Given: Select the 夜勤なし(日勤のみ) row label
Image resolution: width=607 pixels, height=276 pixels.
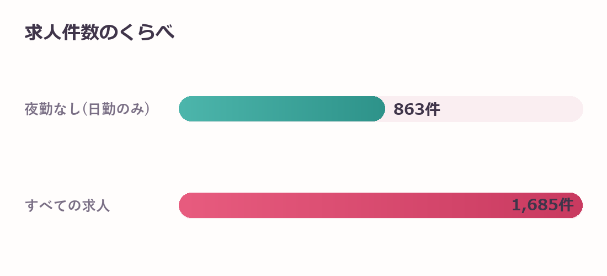Looking at the screenshot, I should tap(87, 109).
